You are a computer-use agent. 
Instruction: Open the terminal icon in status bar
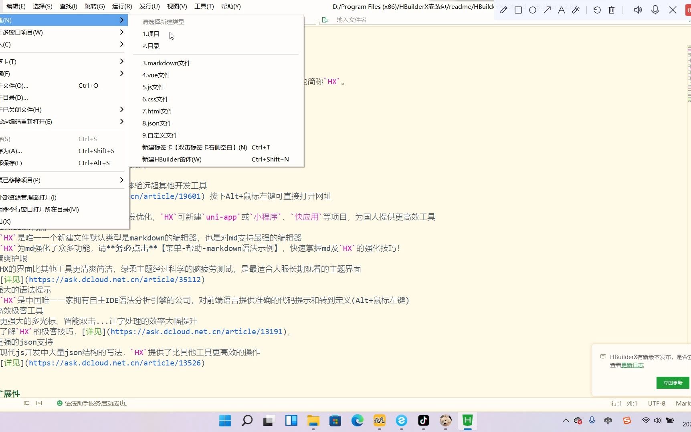click(x=39, y=403)
